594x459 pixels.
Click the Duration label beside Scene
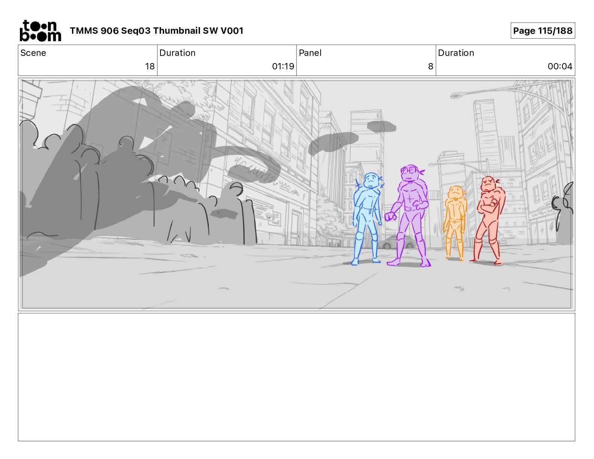(177, 53)
